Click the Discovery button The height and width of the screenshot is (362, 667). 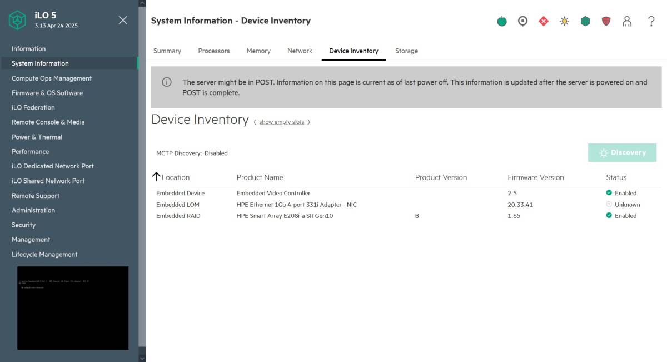pos(622,152)
